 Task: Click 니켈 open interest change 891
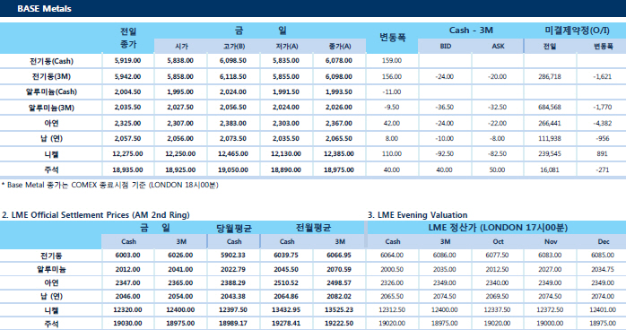click(x=603, y=153)
